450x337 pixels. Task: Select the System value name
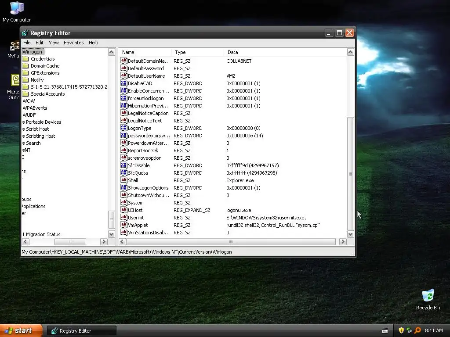coord(135,203)
